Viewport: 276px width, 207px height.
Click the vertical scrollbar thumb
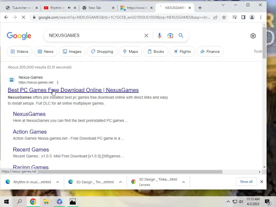point(264,43)
